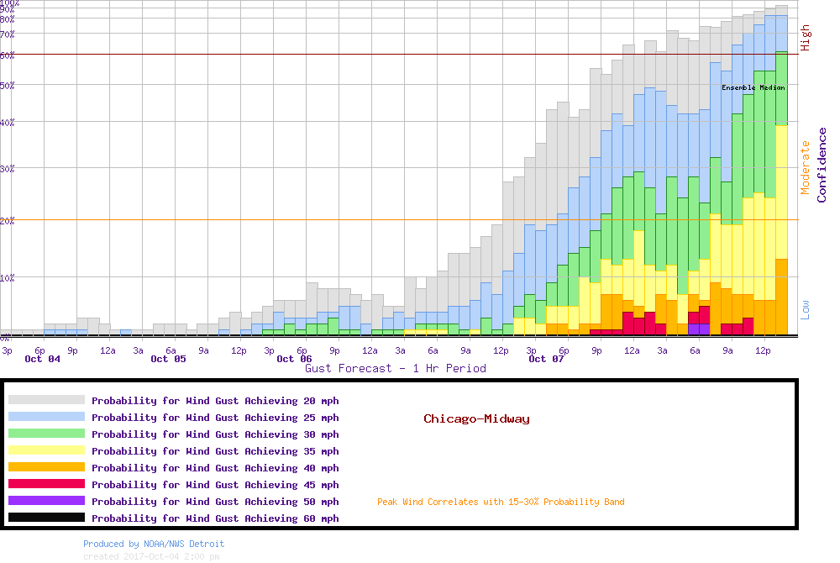Click the gray 20 mph legend swatch
The height and width of the screenshot is (563, 840).
click(46, 400)
